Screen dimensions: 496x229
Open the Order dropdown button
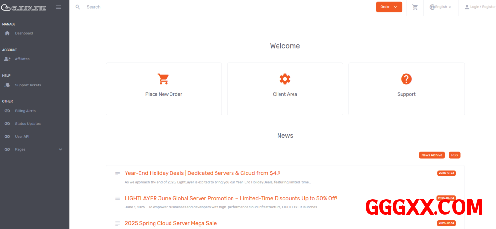[x=388, y=7]
